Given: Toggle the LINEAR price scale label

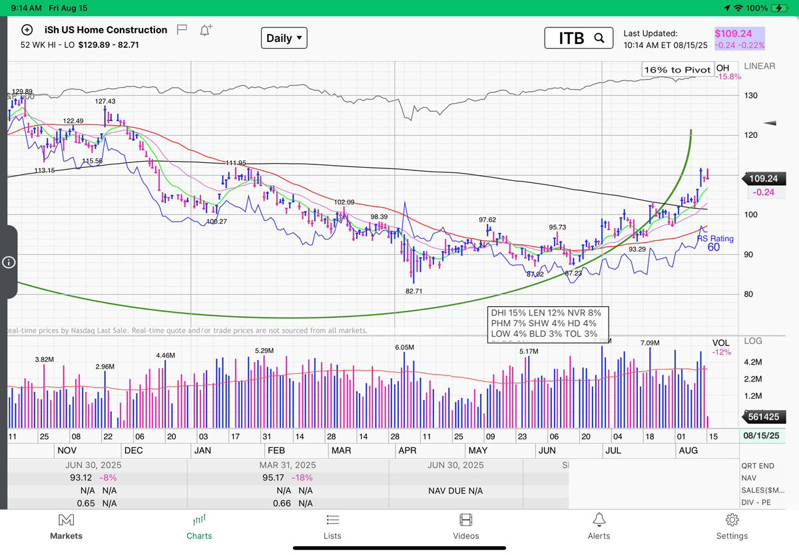Looking at the screenshot, I should click(x=760, y=67).
